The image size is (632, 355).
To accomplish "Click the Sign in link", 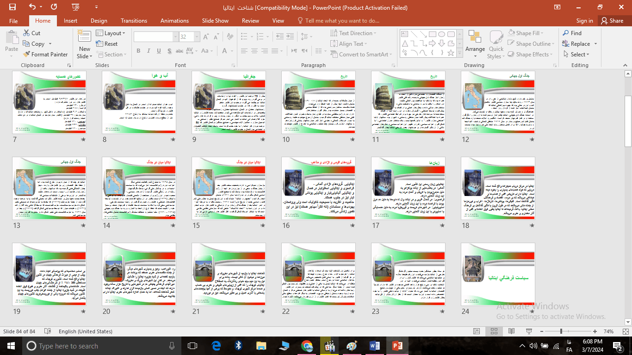I will 584,20.
